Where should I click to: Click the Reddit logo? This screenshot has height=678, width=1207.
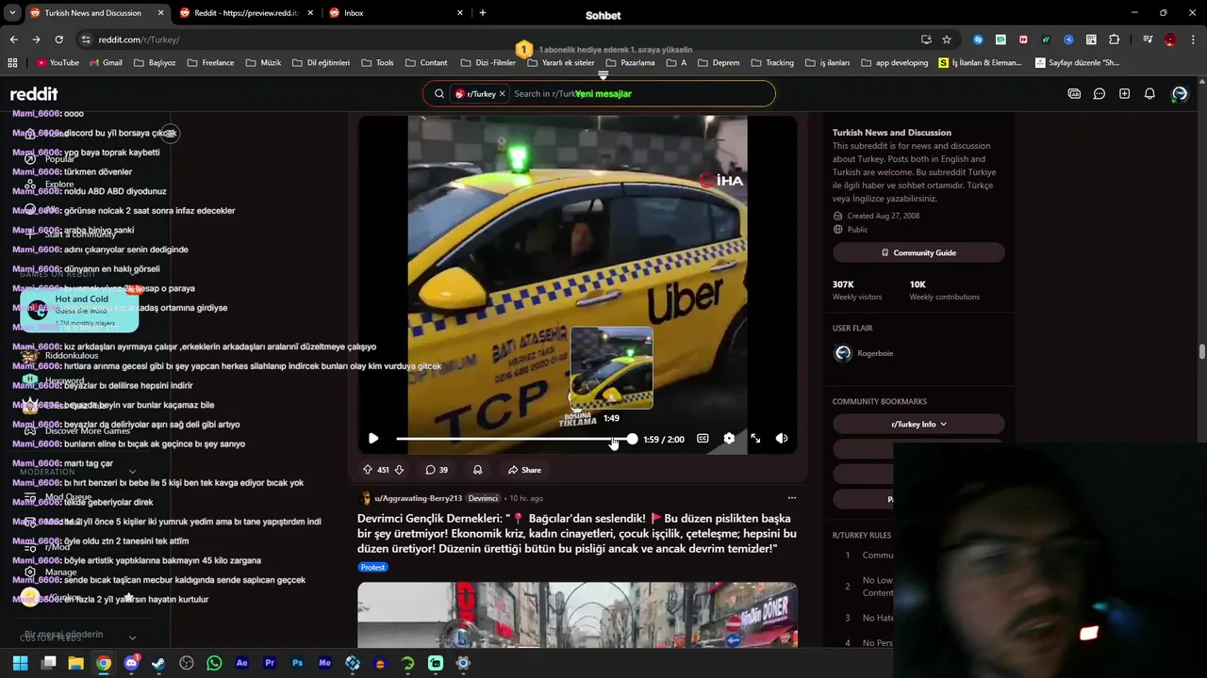34,94
